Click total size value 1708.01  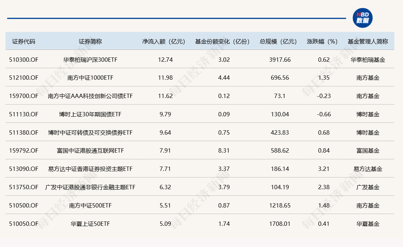pos(280,224)
